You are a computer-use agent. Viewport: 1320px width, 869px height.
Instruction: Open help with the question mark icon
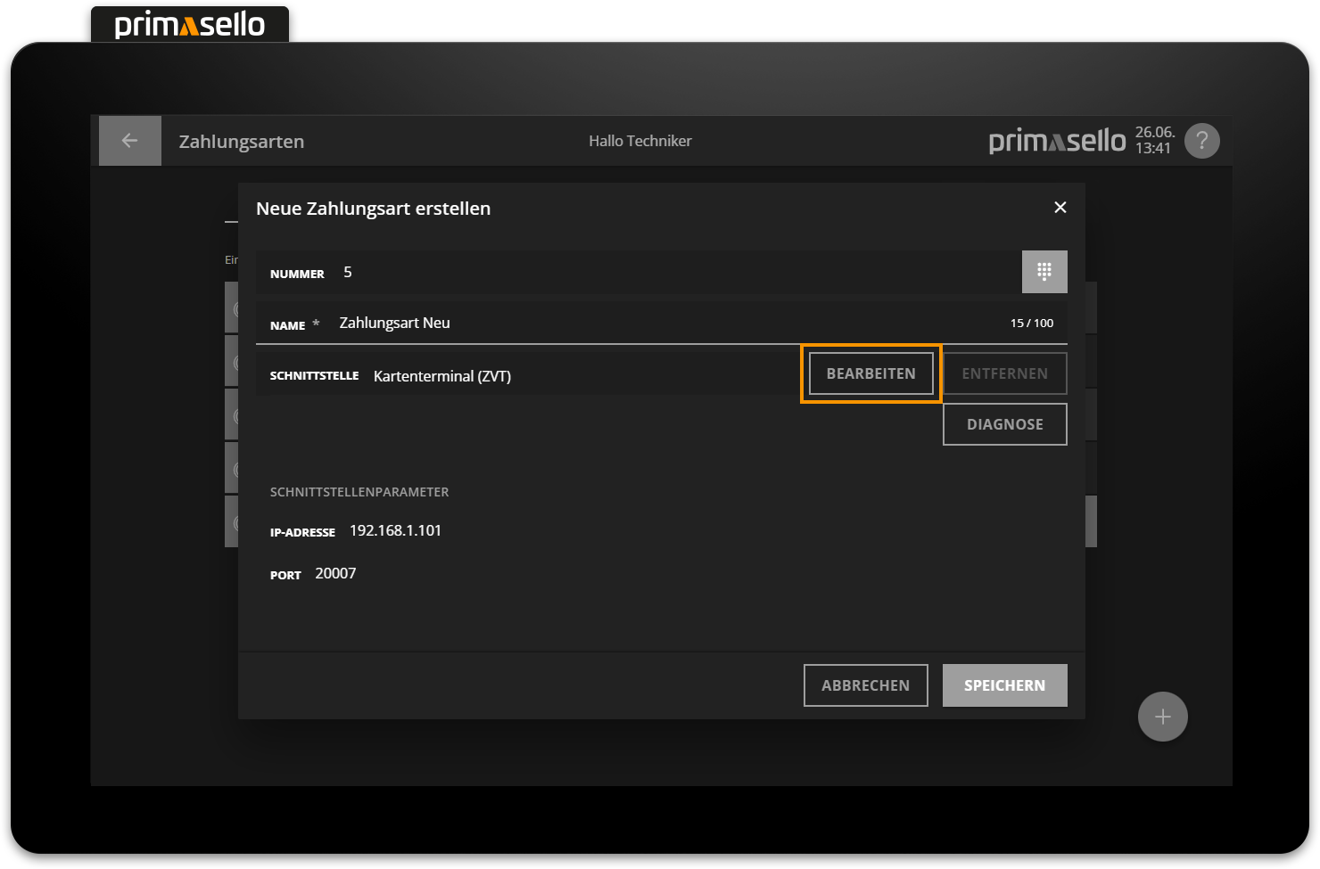(x=1201, y=141)
